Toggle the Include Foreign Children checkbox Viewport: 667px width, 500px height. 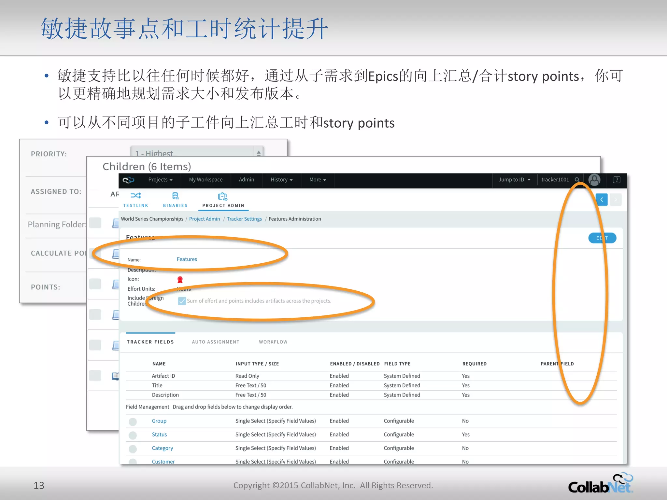click(x=182, y=301)
